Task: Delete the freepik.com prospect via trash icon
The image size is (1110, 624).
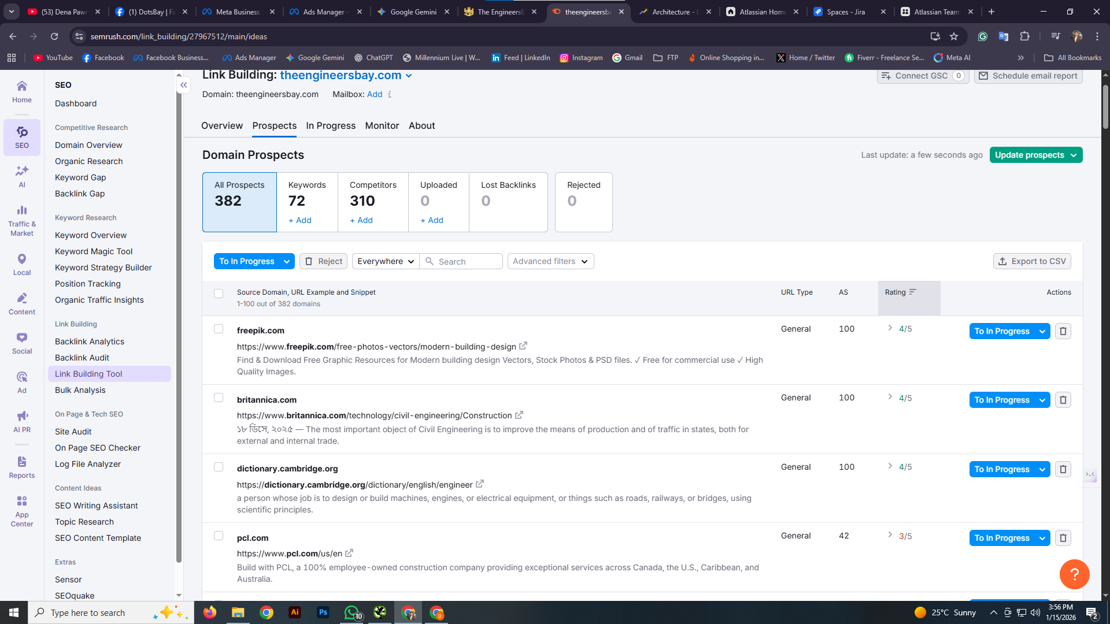Action: coord(1063,331)
